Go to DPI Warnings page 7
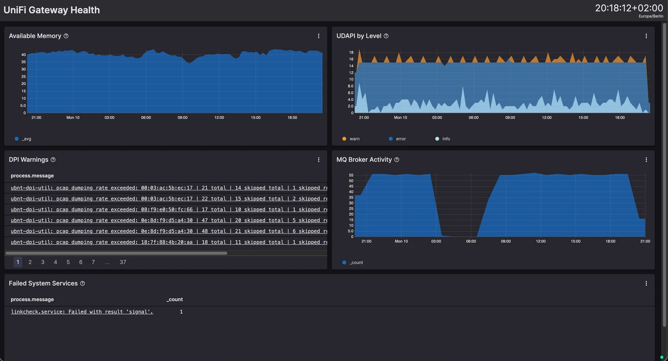This screenshot has width=668, height=361. tap(93, 262)
